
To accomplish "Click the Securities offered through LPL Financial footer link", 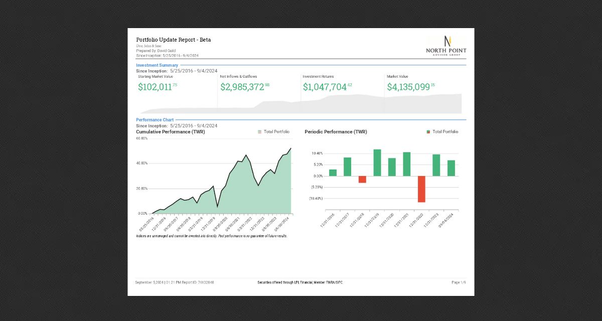I will pyautogui.click(x=301, y=282).
